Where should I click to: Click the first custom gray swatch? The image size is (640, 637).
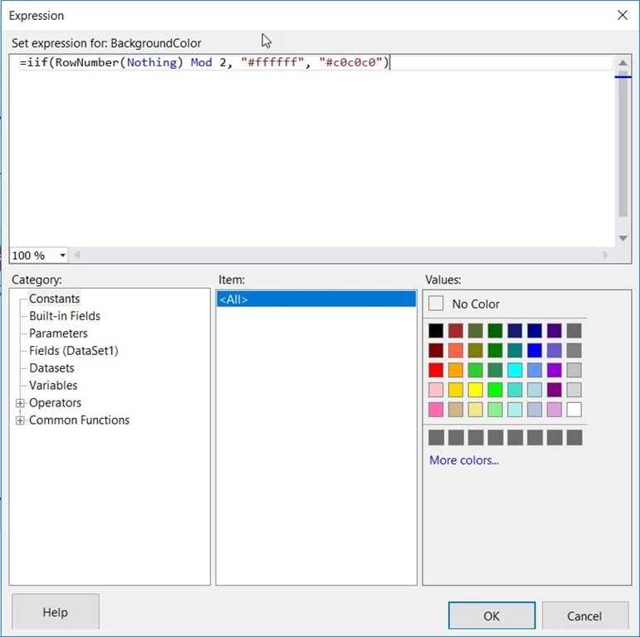(x=436, y=438)
